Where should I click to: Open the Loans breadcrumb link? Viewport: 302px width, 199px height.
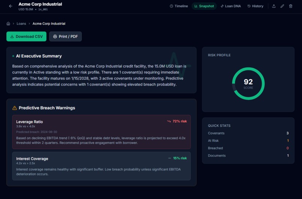pos(21,24)
